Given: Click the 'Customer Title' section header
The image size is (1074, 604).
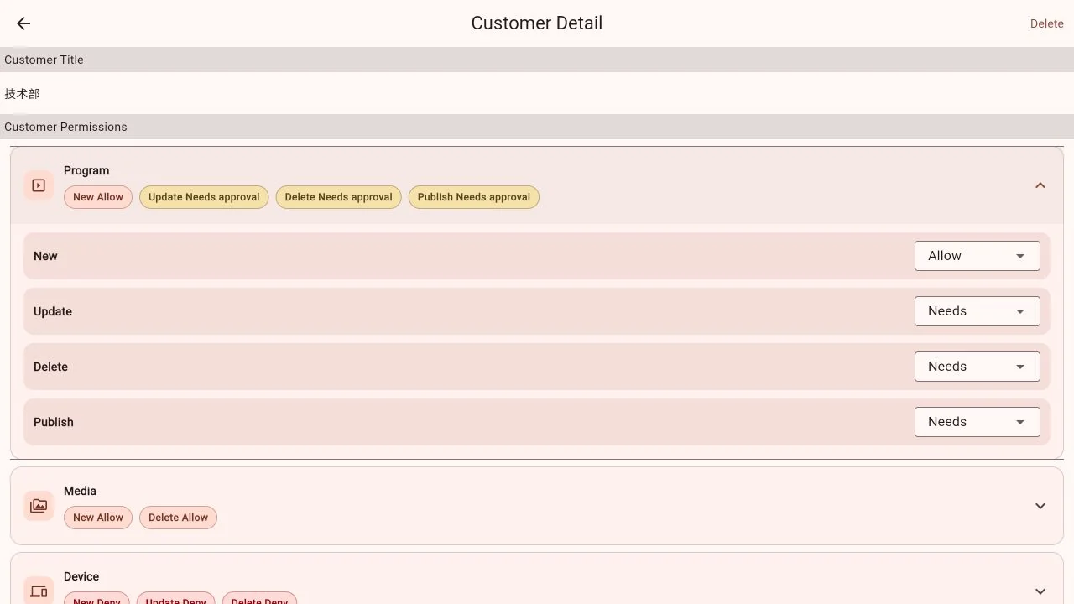Looking at the screenshot, I should click(537, 60).
